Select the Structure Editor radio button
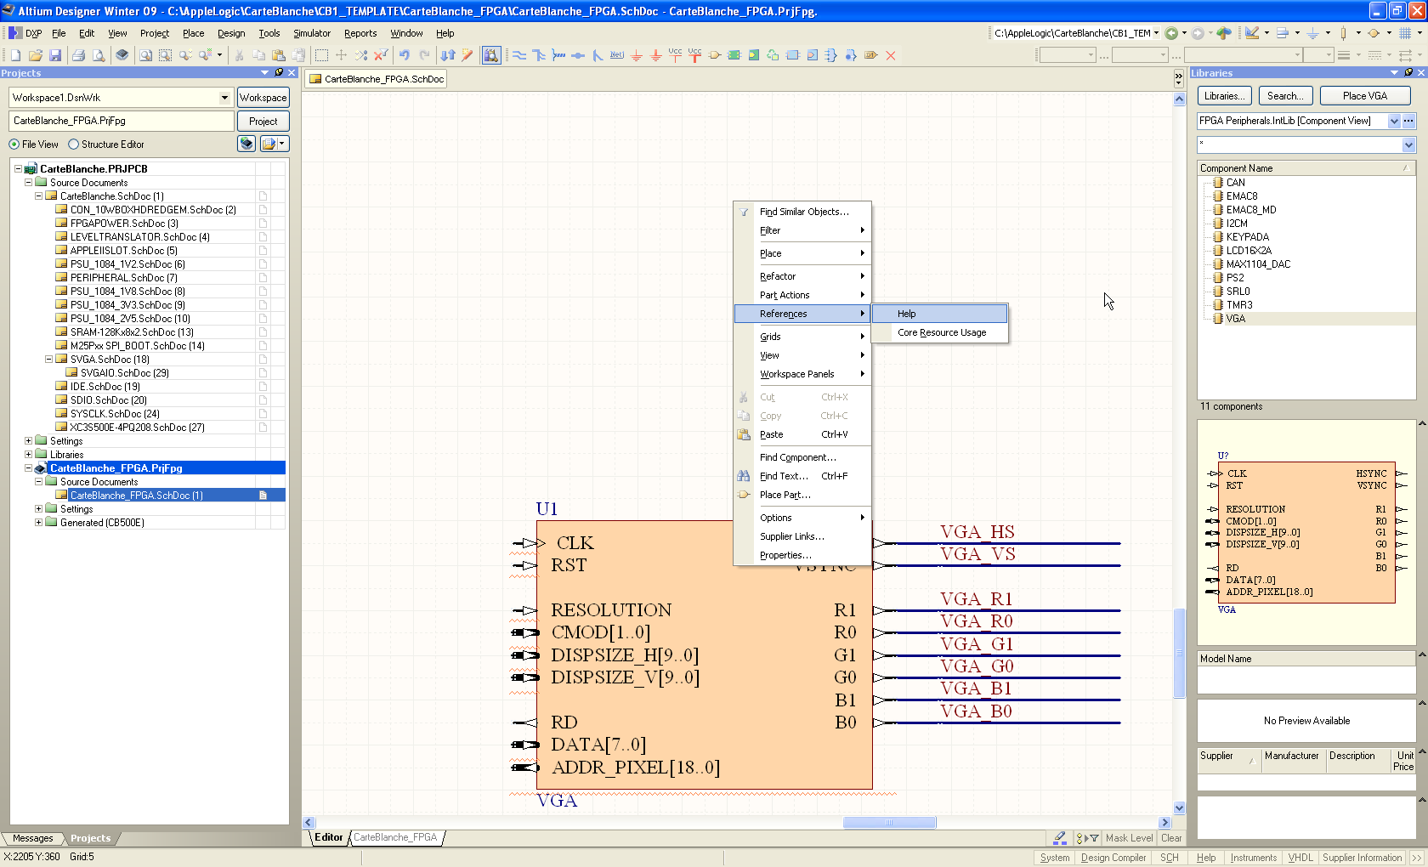Screen dimensions: 1428x867 point(74,144)
